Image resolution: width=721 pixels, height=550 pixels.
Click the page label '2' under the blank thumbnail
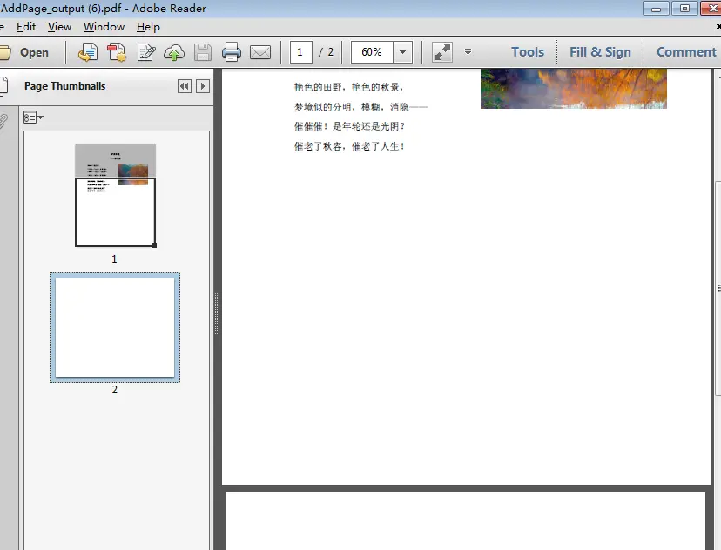click(114, 390)
